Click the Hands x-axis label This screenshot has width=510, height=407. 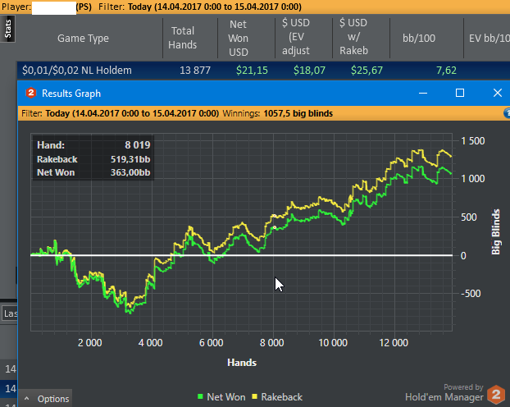click(242, 363)
